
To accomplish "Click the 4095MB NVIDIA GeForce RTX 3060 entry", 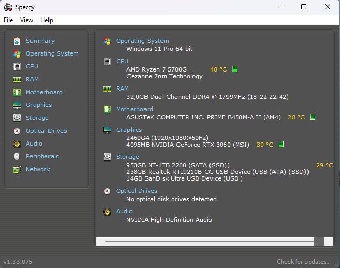I will click(188, 145).
